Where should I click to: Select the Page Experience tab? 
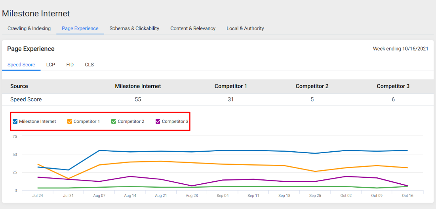[x=80, y=28]
